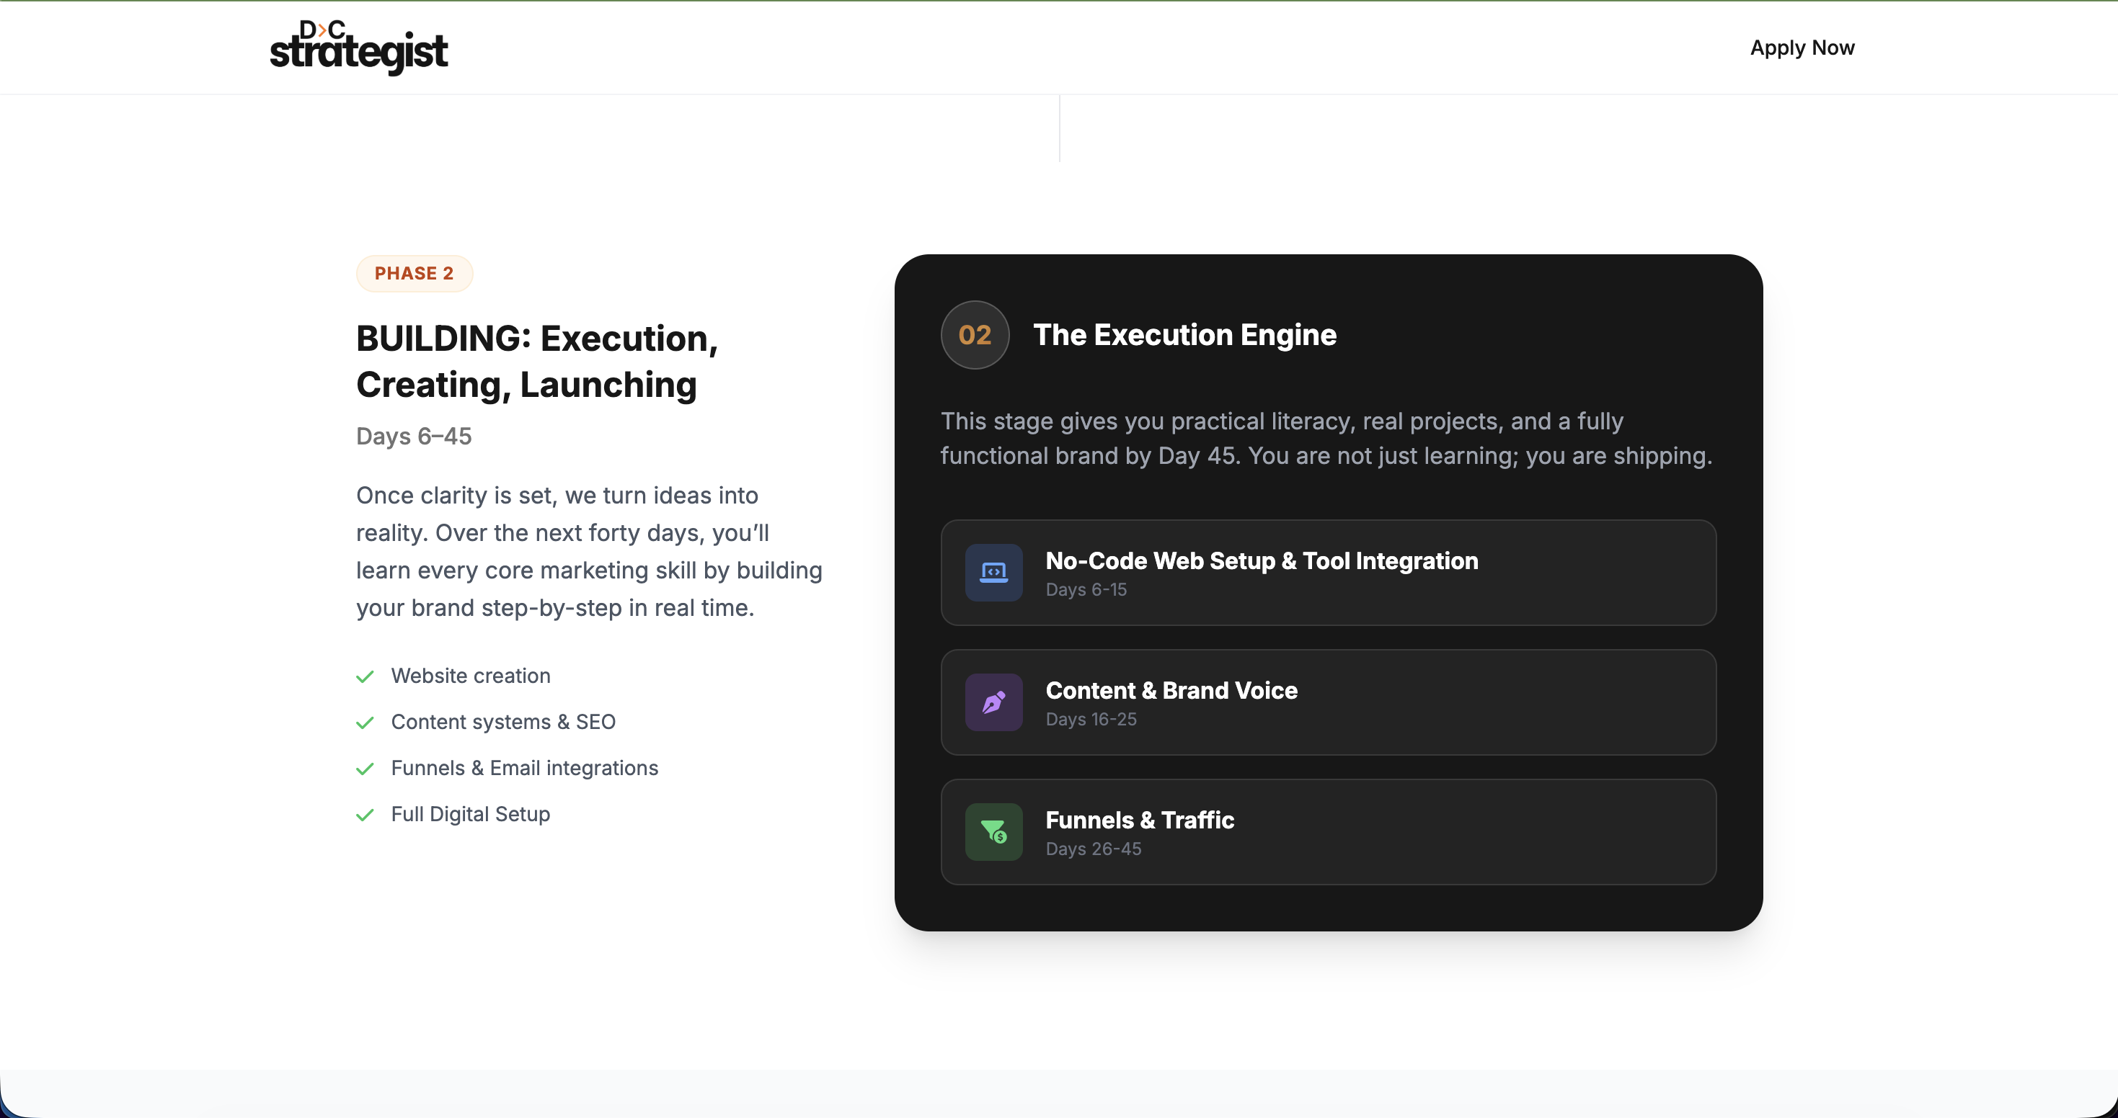Click the laptop code icon
2118x1118 pixels.
pyautogui.click(x=993, y=573)
